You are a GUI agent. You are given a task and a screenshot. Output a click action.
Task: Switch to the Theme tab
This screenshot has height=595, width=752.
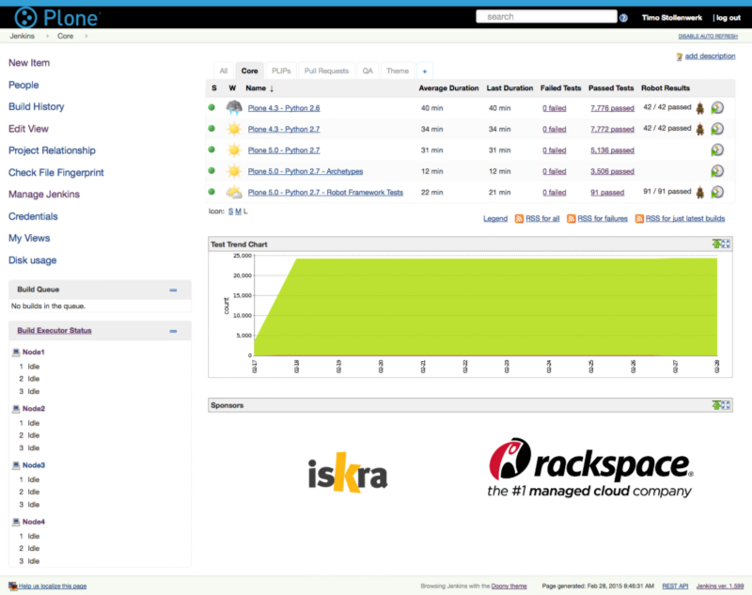[x=397, y=70]
